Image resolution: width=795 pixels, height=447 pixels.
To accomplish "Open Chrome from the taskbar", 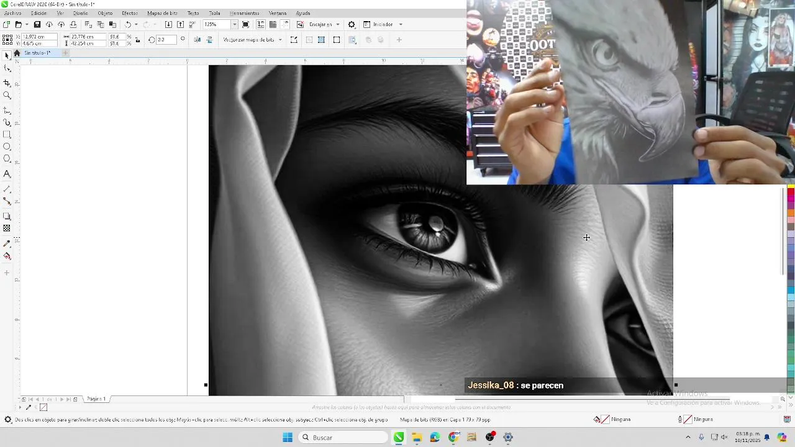I will [453, 438].
